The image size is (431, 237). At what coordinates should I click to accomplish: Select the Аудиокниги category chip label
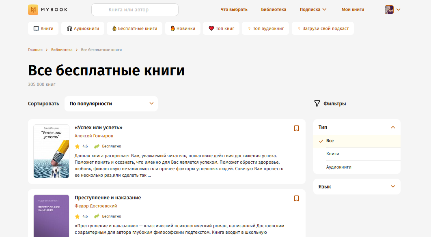[x=86, y=28]
